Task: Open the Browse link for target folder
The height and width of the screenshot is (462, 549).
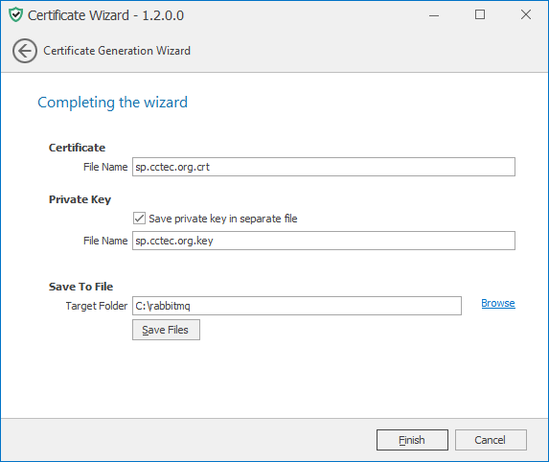Action: pos(498,303)
